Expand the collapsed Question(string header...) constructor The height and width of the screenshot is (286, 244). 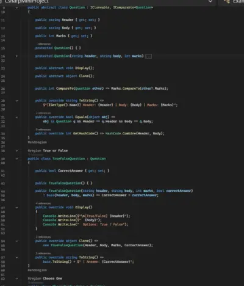[16, 56]
